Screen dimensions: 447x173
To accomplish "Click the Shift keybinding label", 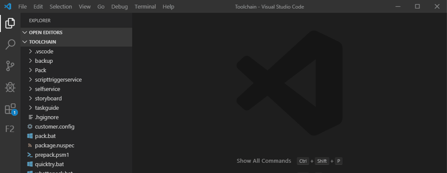I will pos(322,161).
